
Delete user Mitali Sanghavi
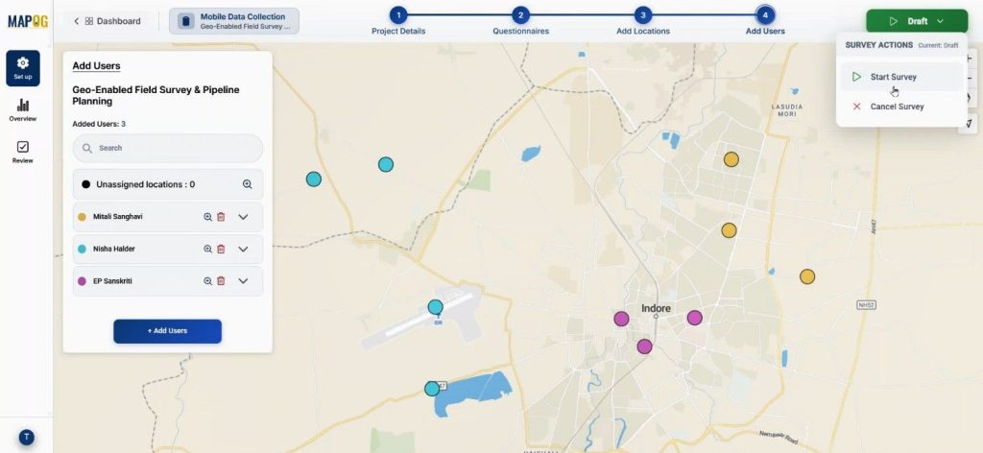click(221, 217)
